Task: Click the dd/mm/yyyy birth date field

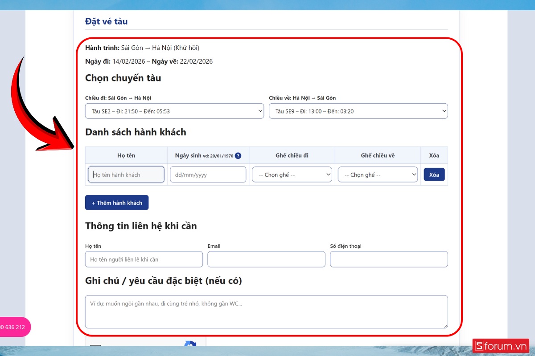Action: [x=208, y=174]
